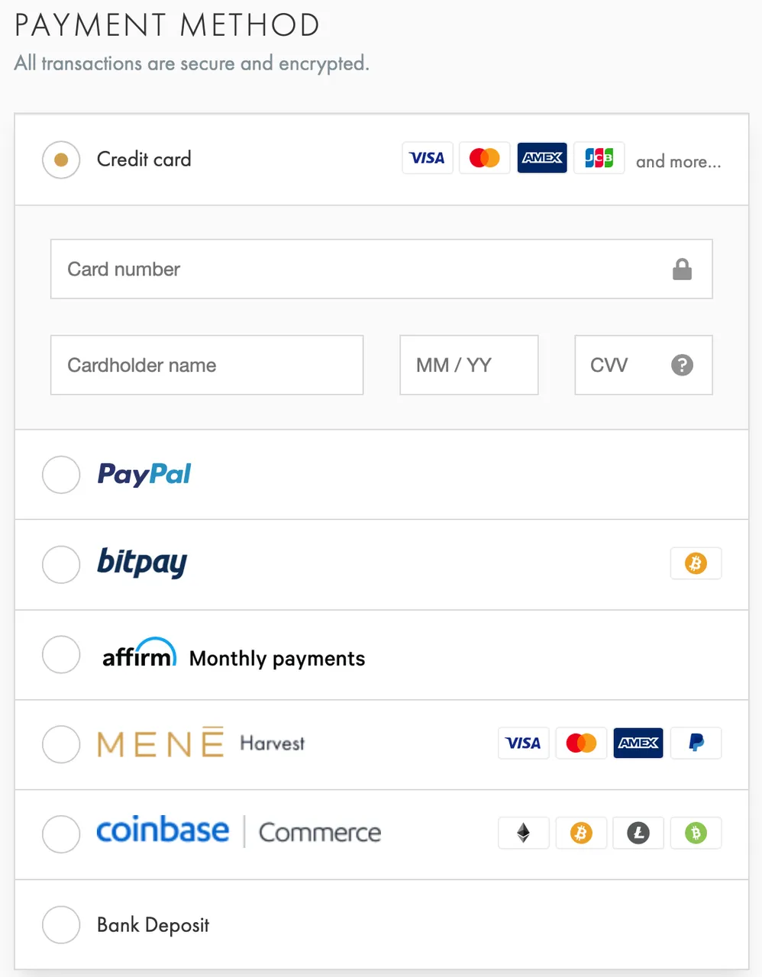Choose the Mene Harvest radio option
This screenshot has height=977, width=762.
[61, 744]
